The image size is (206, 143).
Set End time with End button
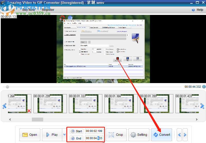(76, 138)
